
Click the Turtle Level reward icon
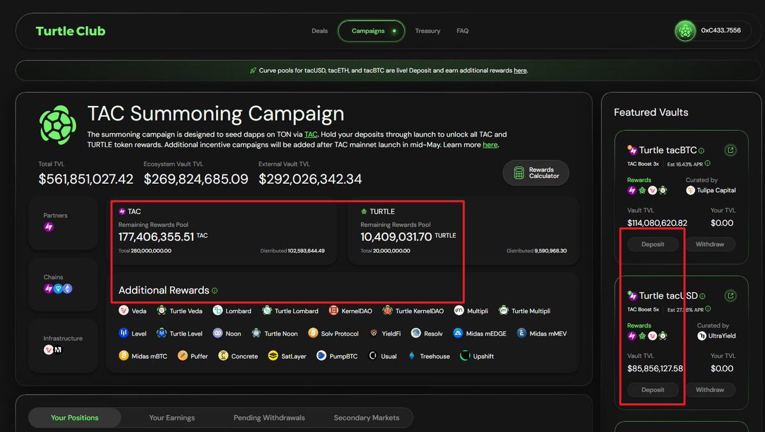[x=162, y=333]
